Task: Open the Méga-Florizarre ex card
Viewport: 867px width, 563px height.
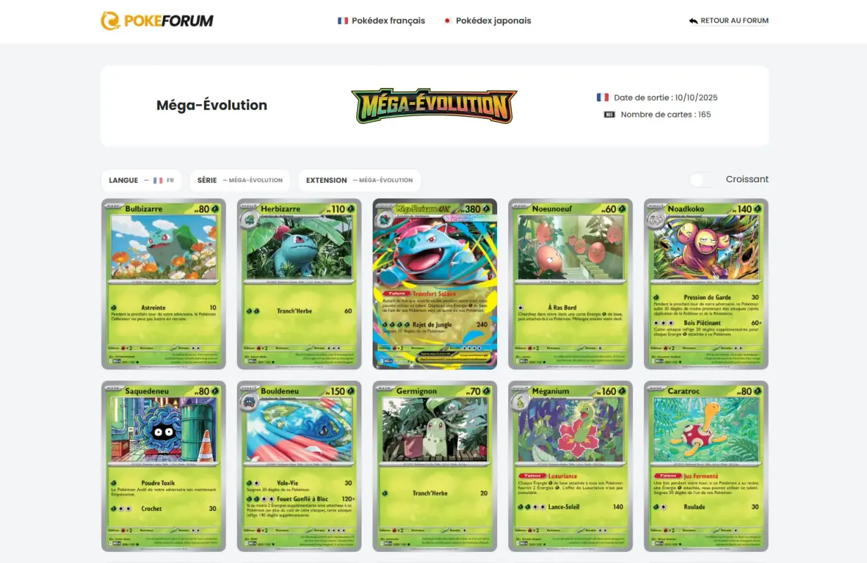Action: click(x=435, y=284)
